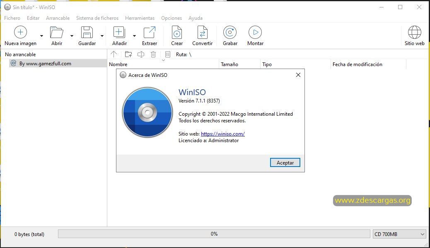Open the Arrancable menu
The width and height of the screenshot is (430, 248).
58,18
